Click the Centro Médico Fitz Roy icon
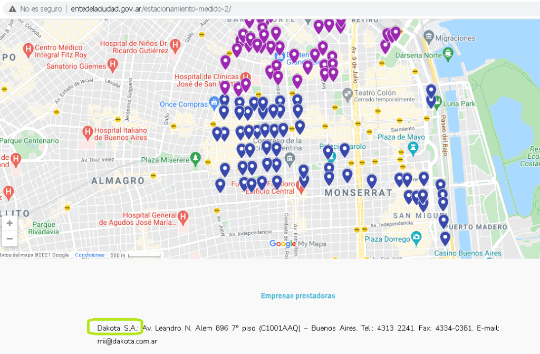 tap(28, 51)
